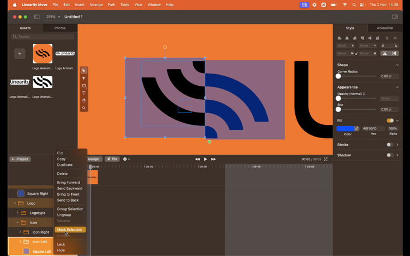Expand the Shadow section chevron

tap(397, 155)
